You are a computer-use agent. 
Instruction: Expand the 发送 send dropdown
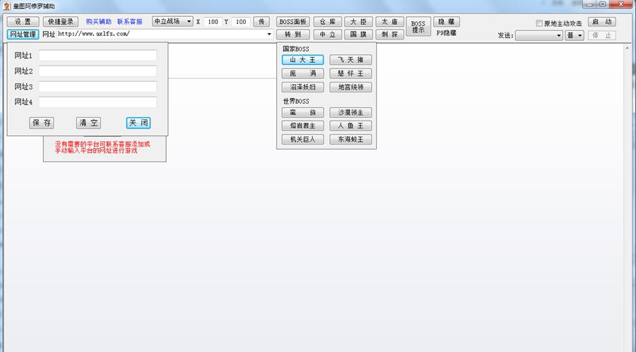(x=538, y=36)
